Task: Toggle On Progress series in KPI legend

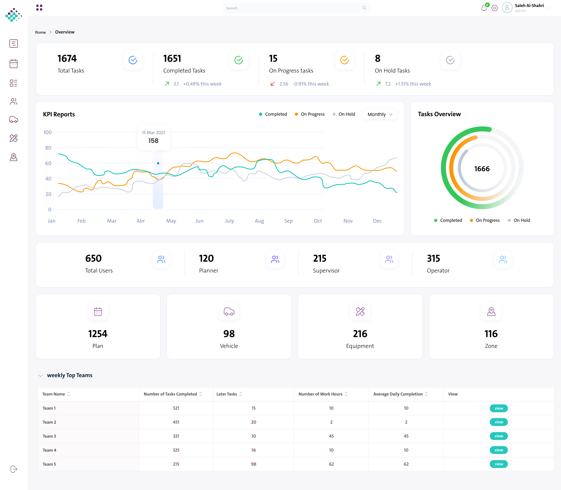Action: [x=310, y=114]
